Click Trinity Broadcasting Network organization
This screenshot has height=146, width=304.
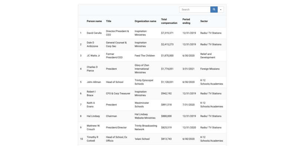[x=146, y=127]
